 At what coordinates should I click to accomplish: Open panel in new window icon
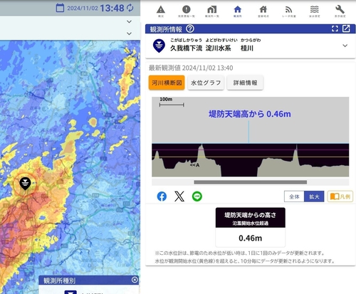pos(346,28)
